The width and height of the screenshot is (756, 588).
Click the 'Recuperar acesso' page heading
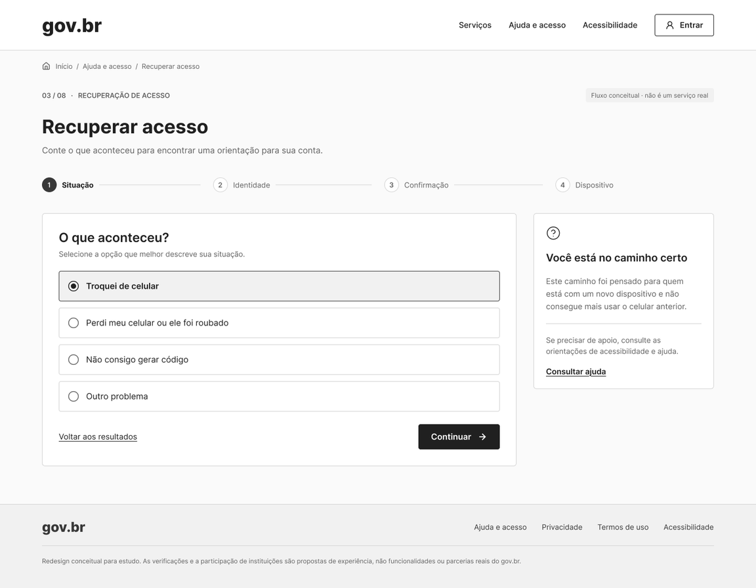(125, 127)
